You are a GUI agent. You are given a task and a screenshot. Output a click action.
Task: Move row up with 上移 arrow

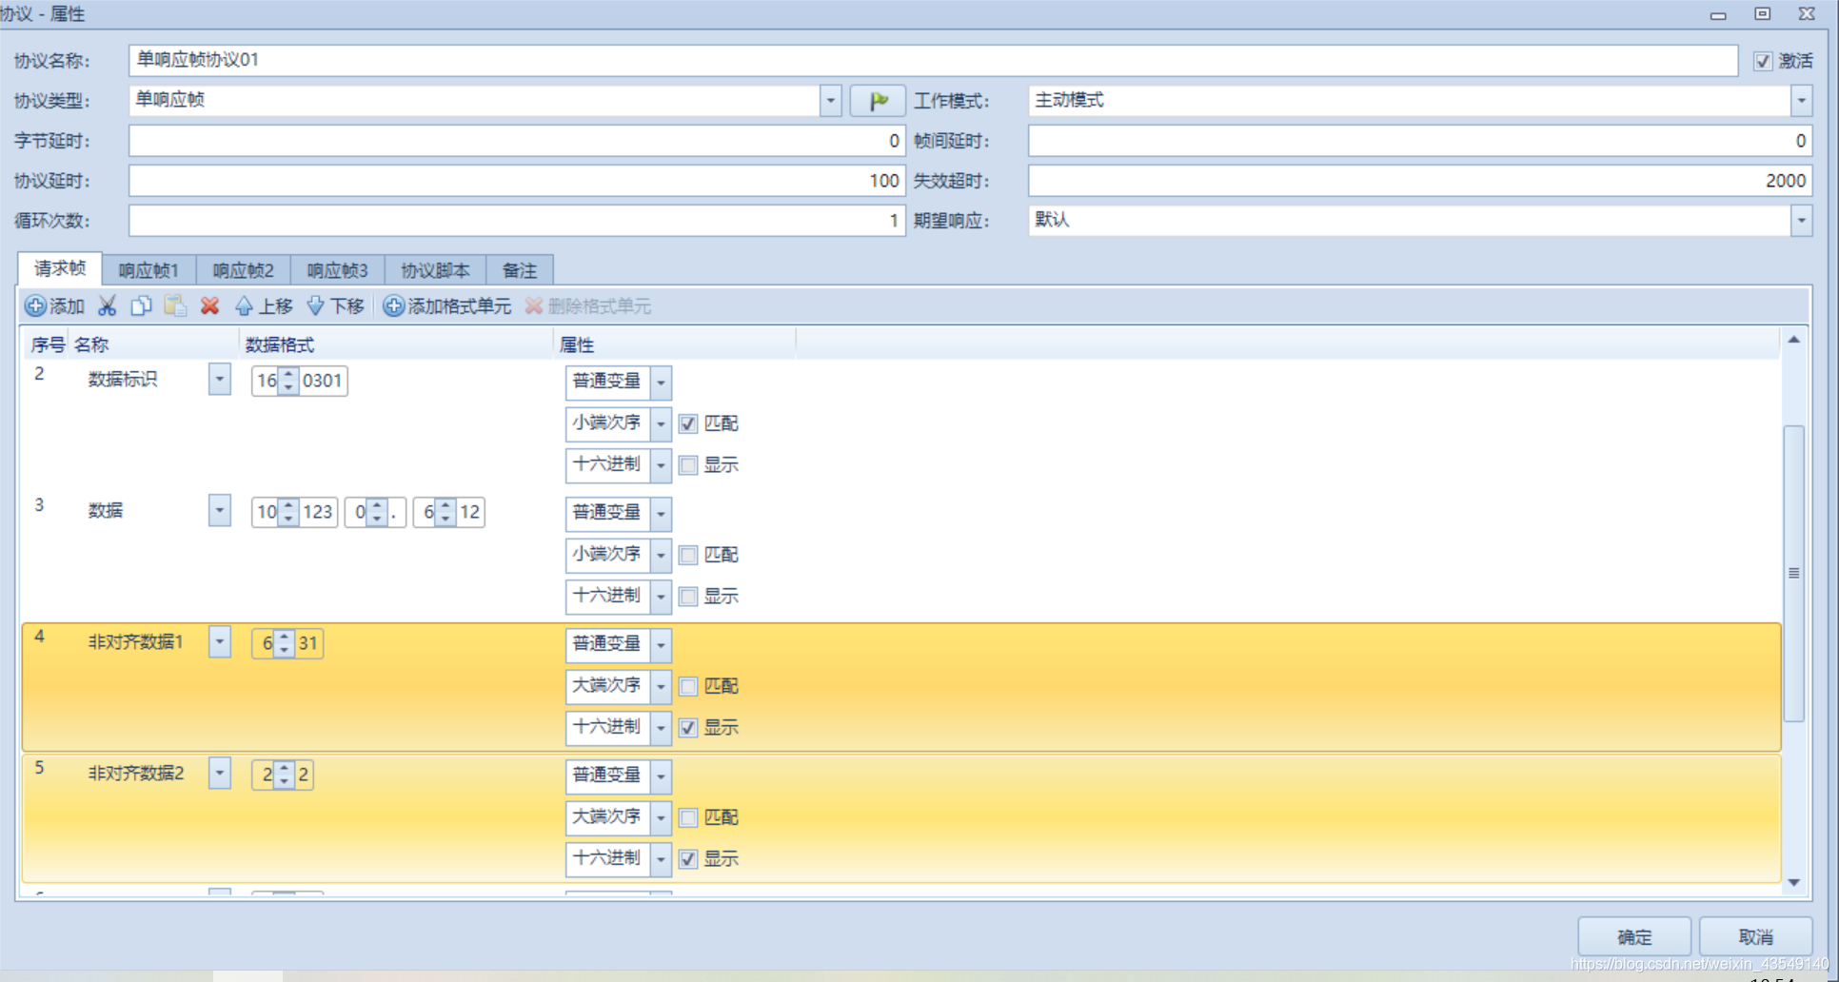click(x=264, y=306)
